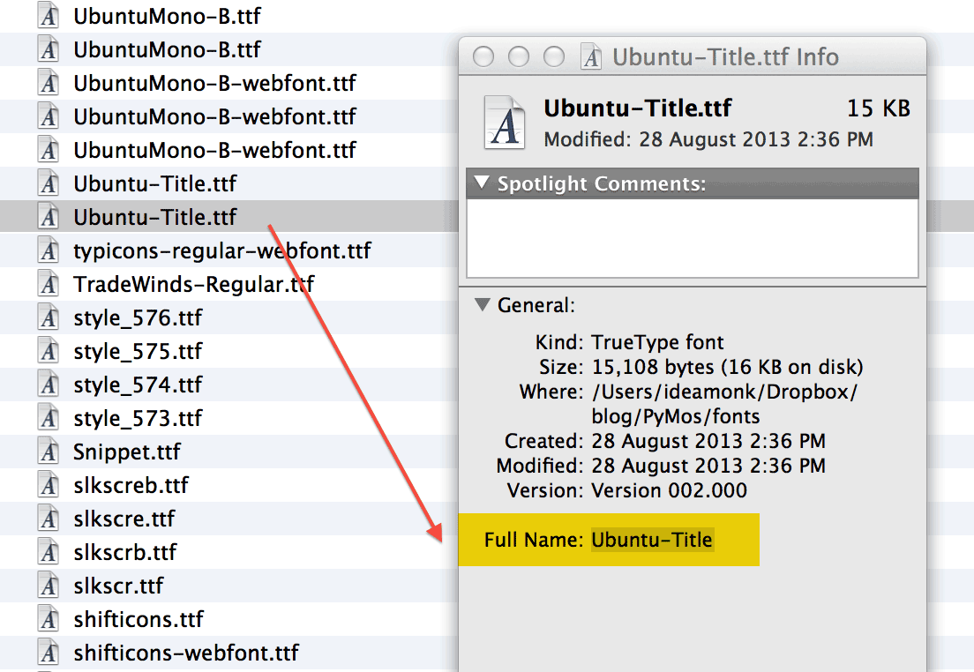The height and width of the screenshot is (672, 974).
Task: Click the style_576.ttf font icon
Action: 49,318
